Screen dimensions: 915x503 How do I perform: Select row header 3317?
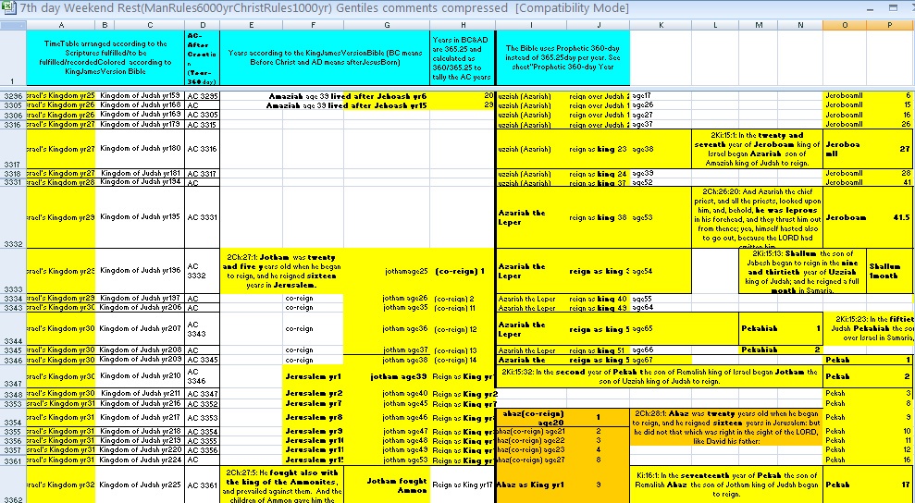click(x=13, y=149)
